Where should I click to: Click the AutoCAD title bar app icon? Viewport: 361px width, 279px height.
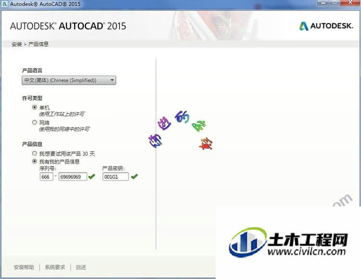5,4
